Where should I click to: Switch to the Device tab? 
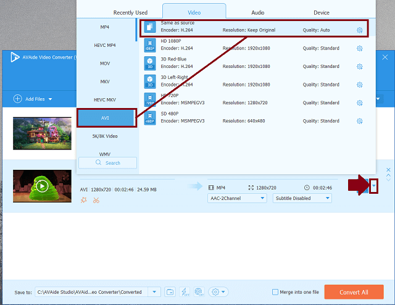[322, 12]
